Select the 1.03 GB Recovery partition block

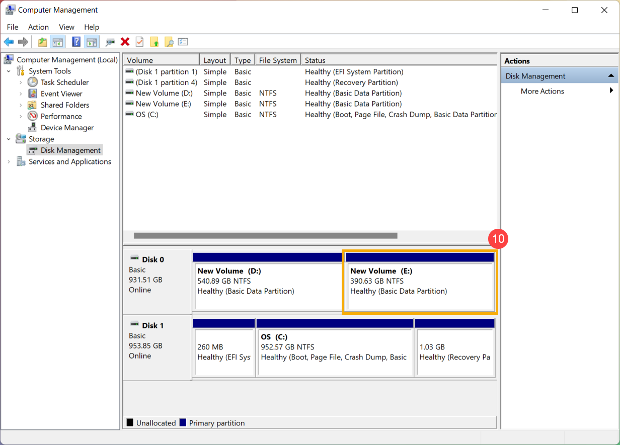point(455,347)
